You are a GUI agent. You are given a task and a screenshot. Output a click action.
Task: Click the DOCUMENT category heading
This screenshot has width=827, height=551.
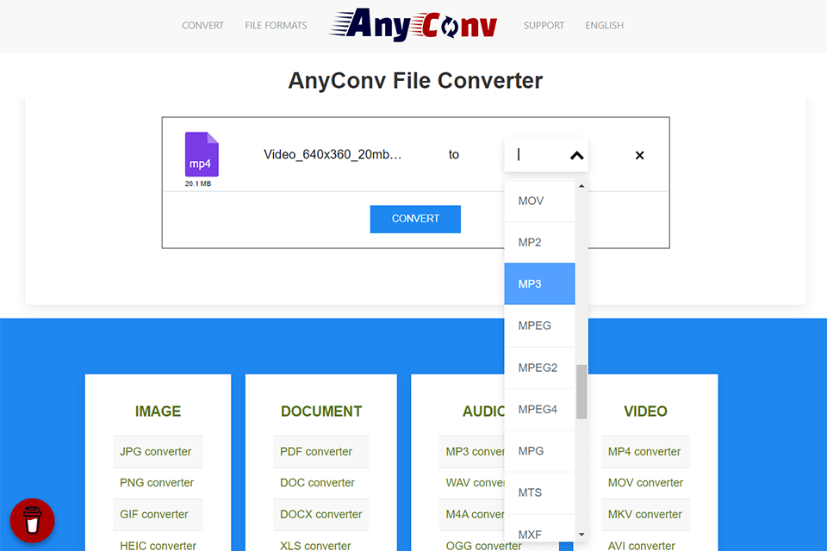321,412
